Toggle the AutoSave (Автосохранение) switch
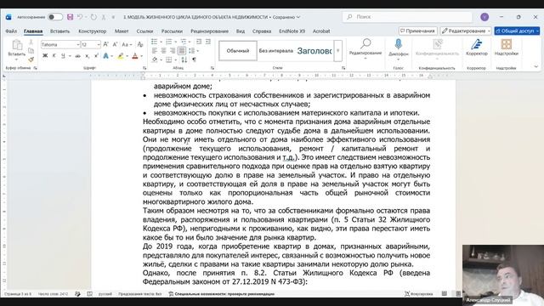The image size is (544, 306). point(54,17)
